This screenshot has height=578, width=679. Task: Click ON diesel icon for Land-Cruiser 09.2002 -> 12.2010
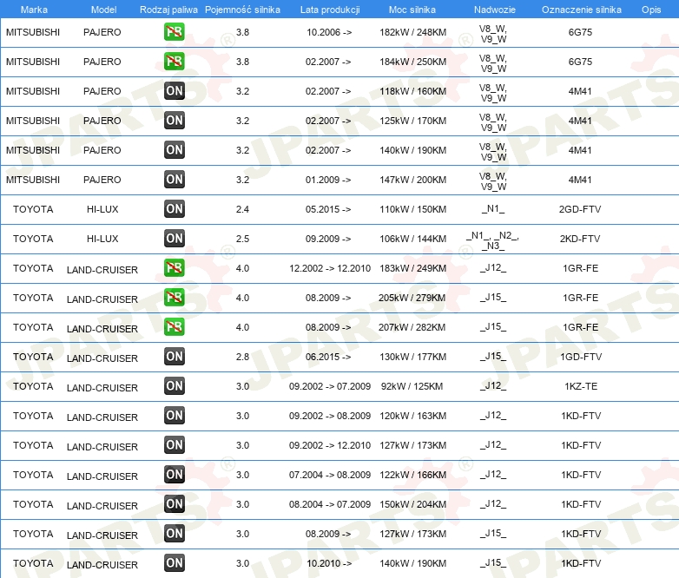click(174, 444)
